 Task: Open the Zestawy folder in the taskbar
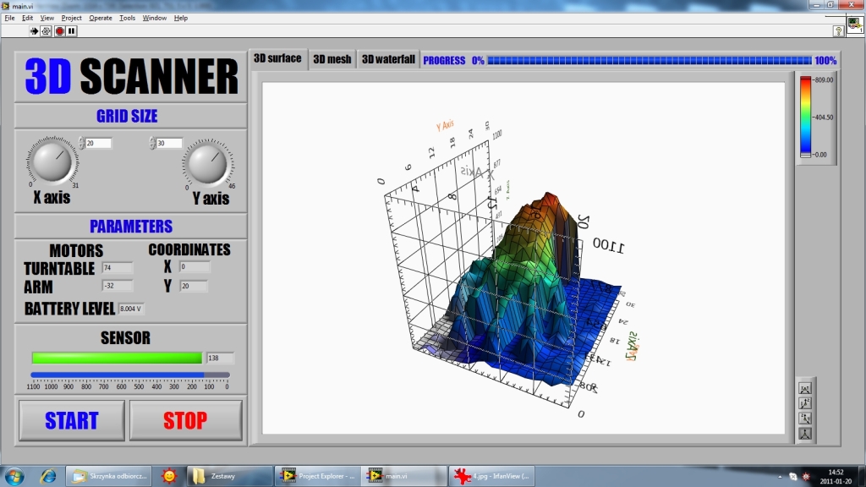(229, 475)
